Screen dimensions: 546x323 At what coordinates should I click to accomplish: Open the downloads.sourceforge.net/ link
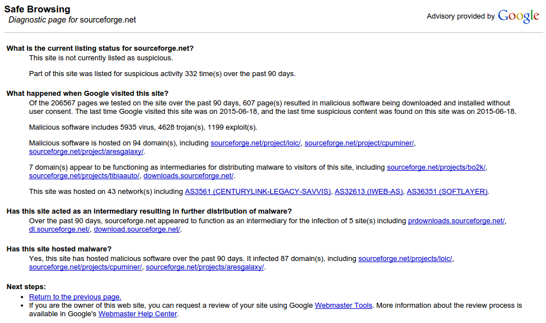[x=188, y=176]
